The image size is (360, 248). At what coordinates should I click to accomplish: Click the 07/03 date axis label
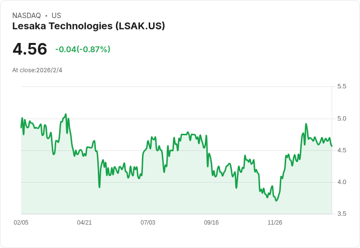coord(148,223)
